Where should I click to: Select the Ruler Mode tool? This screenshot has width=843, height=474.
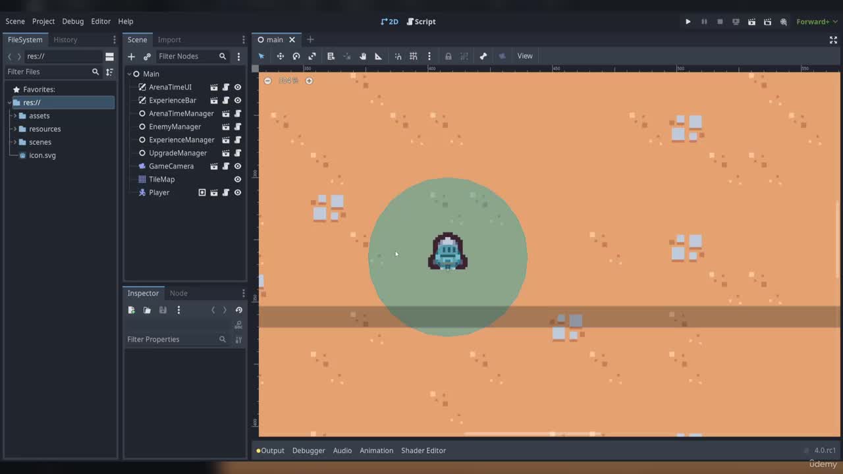tap(378, 56)
